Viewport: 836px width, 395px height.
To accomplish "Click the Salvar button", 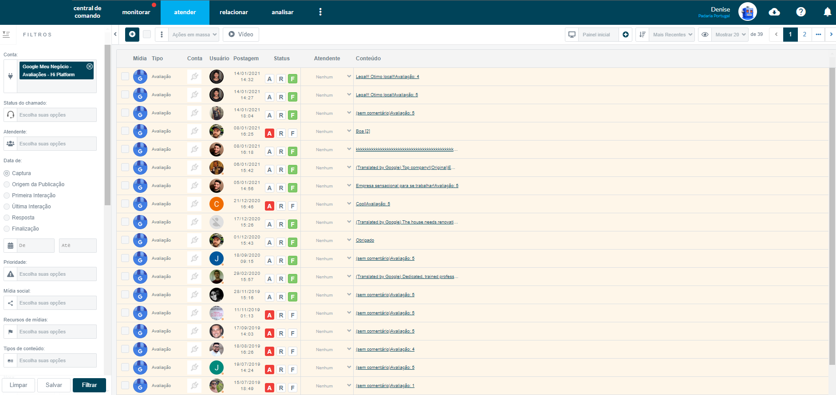I will [x=54, y=385].
